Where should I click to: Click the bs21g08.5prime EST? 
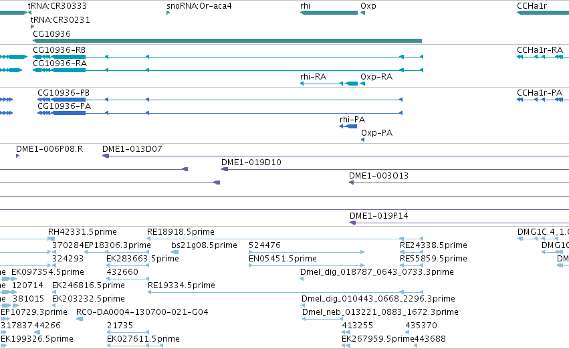coord(175,252)
